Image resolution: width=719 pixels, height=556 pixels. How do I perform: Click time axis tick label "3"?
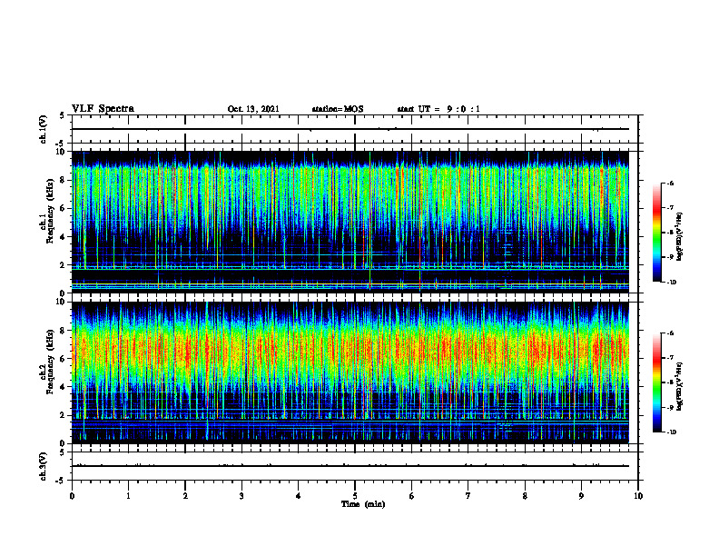[x=241, y=496]
